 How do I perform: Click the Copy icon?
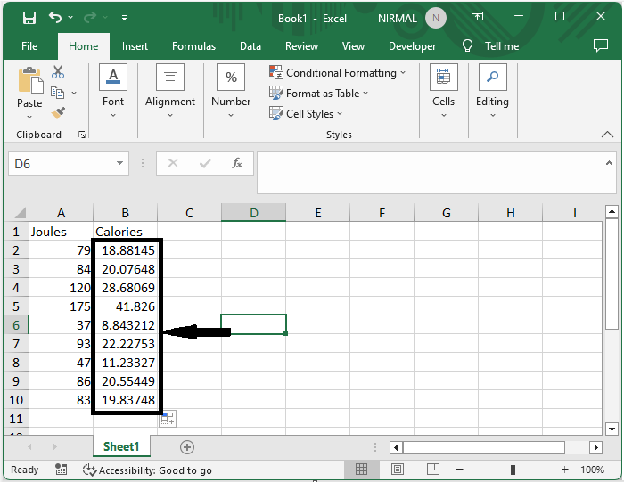point(57,93)
